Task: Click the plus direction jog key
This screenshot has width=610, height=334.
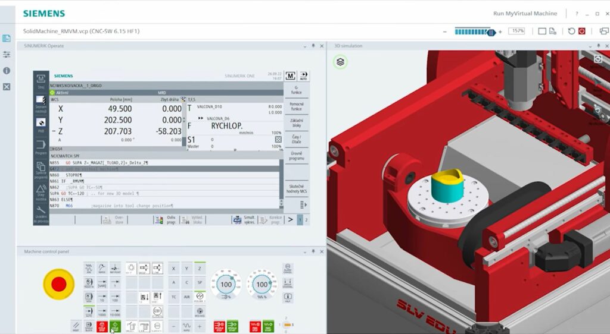Action: (x=200, y=326)
